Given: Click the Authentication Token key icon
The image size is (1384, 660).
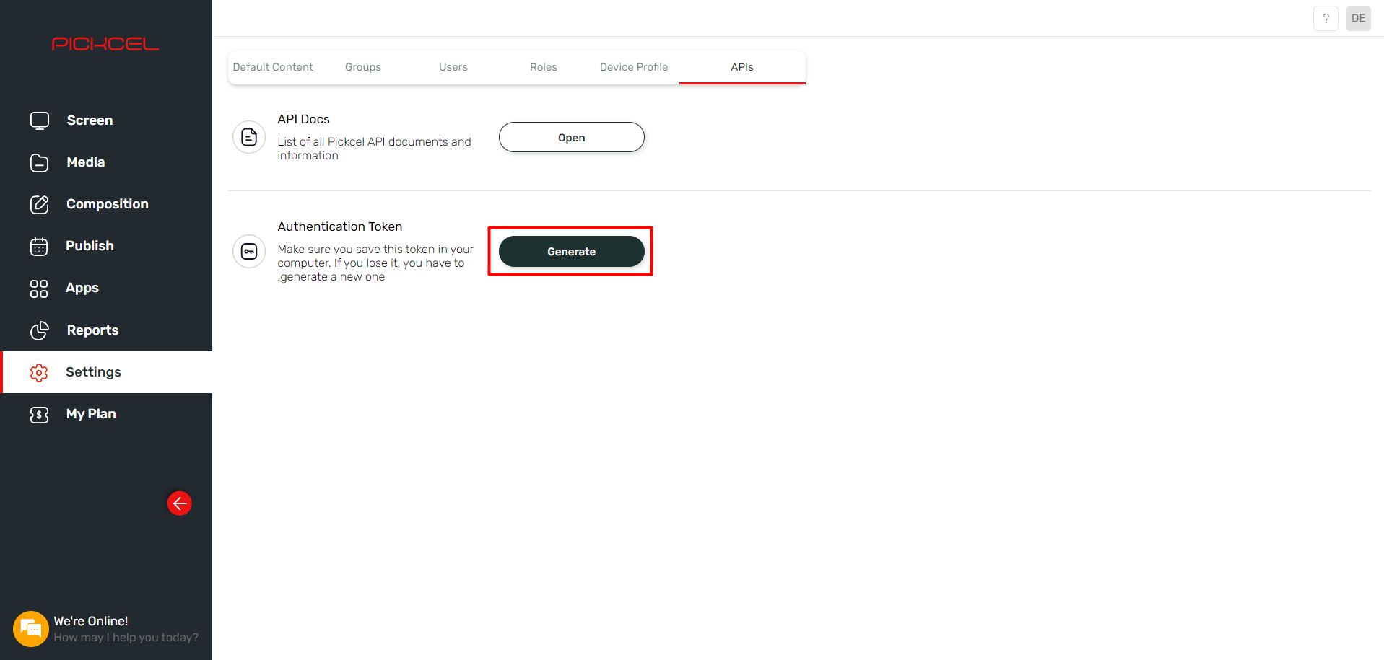Looking at the screenshot, I should click(248, 251).
